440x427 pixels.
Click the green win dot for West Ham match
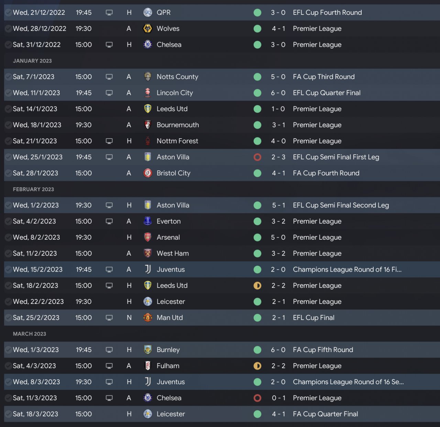click(257, 253)
